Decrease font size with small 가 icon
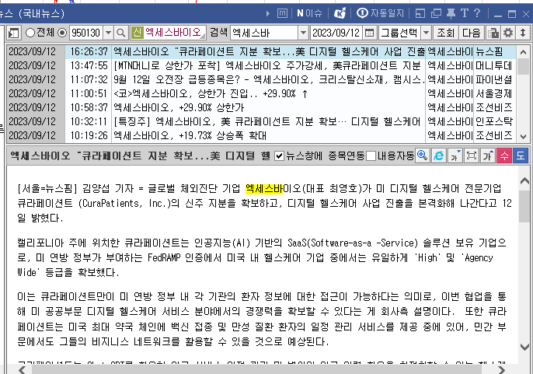The width and height of the screenshot is (533, 374). (455, 156)
